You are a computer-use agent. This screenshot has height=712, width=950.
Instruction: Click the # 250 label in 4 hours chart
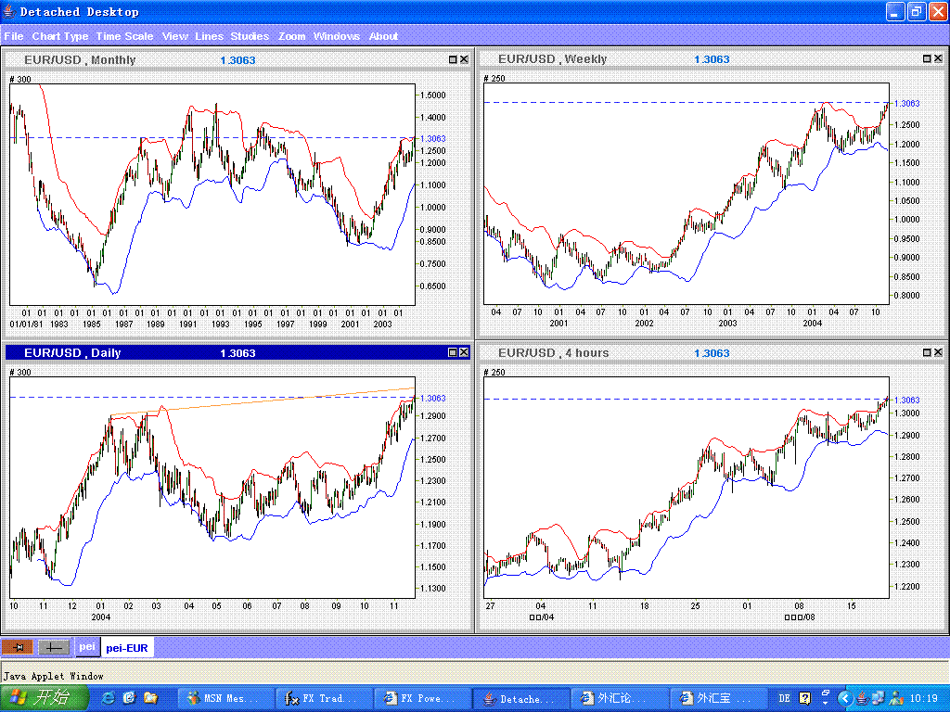coord(494,373)
